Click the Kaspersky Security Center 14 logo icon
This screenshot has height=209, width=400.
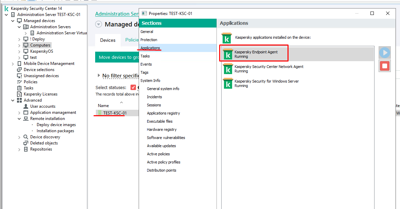(6, 8)
